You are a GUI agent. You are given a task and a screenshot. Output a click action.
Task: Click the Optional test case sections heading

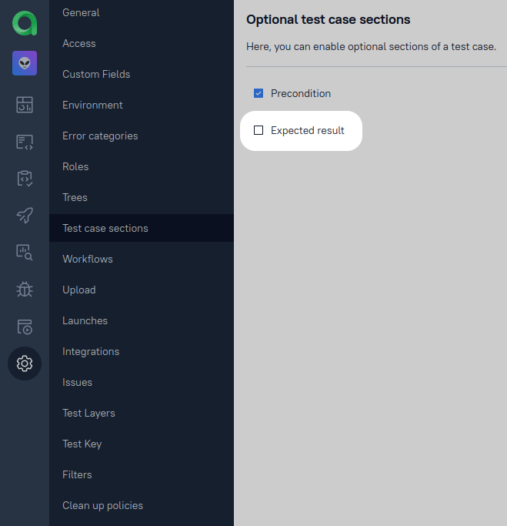click(328, 19)
